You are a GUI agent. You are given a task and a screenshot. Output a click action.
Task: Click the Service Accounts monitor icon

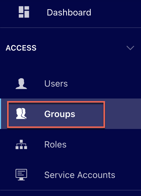21,175
